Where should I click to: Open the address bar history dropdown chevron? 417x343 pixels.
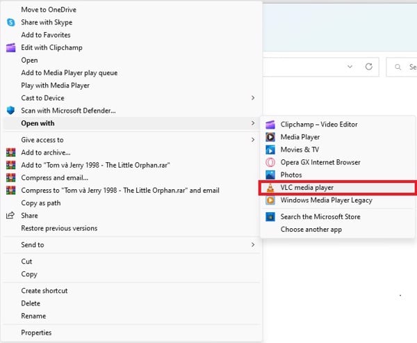350,67
